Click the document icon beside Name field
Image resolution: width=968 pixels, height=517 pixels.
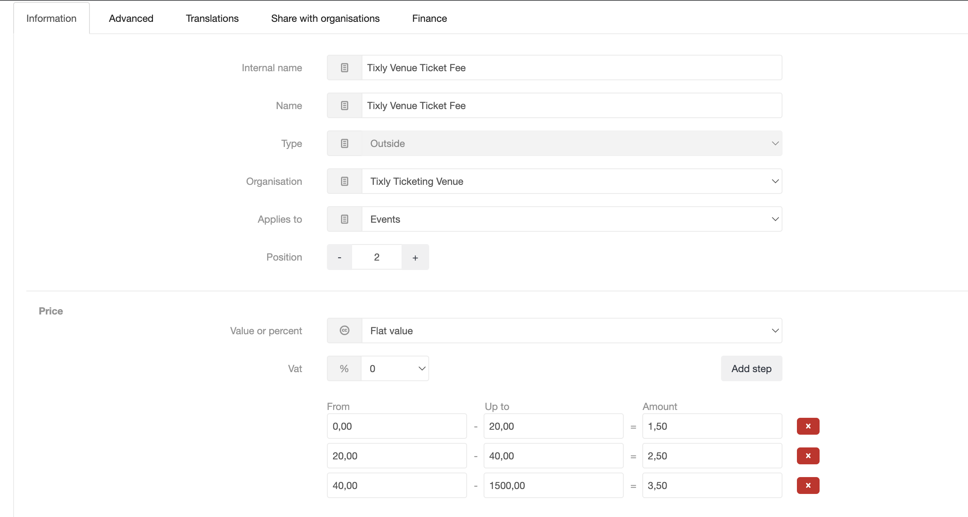[x=344, y=105]
